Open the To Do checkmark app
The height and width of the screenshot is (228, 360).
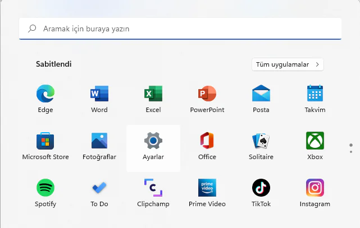[x=99, y=188]
